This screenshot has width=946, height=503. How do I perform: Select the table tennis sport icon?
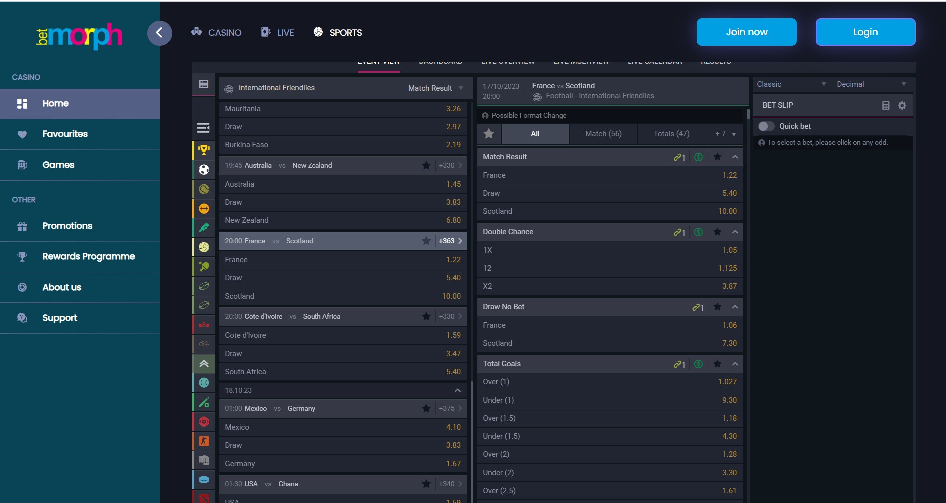tap(204, 267)
